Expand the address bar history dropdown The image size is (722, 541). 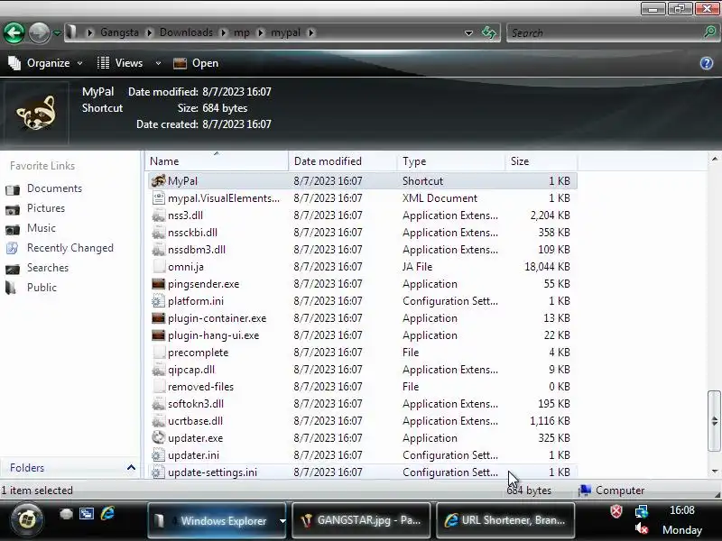468,33
